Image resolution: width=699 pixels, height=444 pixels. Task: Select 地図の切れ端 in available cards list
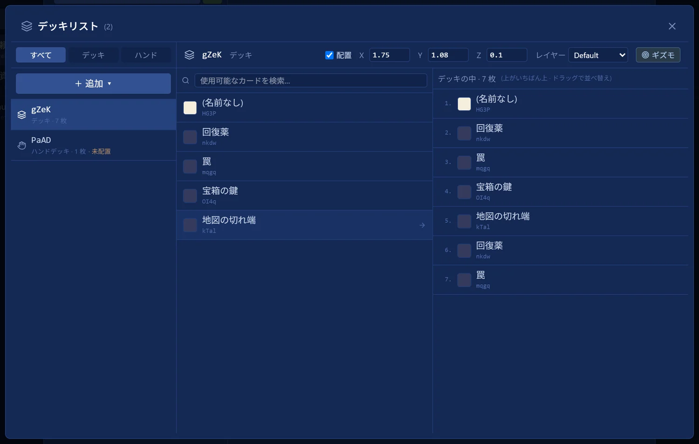click(305, 225)
